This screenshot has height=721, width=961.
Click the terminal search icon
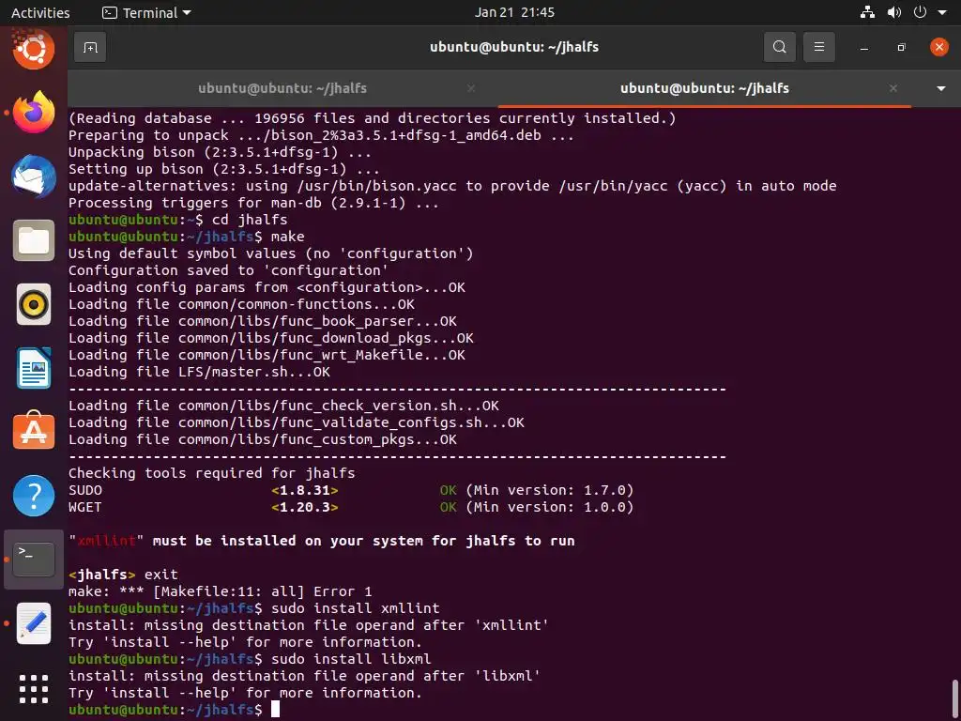coord(780,47)
